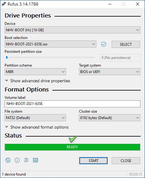Click the checksum checkmark icon beside boot selection
The height and width of the screenshot is (178, 145).
[104, 44]
